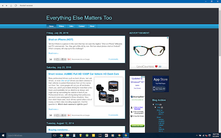The width and height of the screenshot is (221, 138).
Task: Share dash cam review to Pinterest
Action: pyautogui.click(x=65, y=115)
